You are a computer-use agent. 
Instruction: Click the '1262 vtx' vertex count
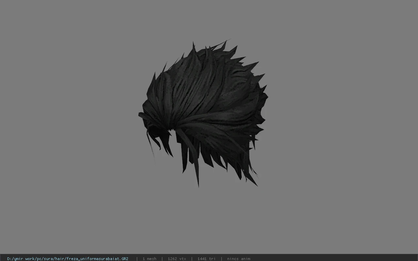tap(177, 259)
